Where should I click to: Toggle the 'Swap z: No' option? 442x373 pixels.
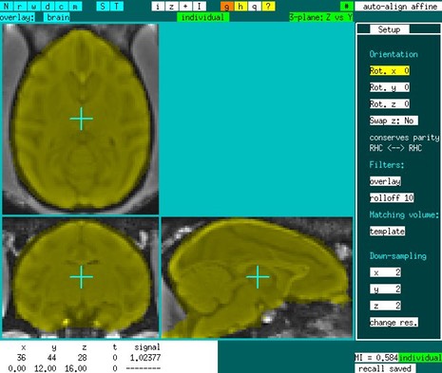(x=394, y=121)
